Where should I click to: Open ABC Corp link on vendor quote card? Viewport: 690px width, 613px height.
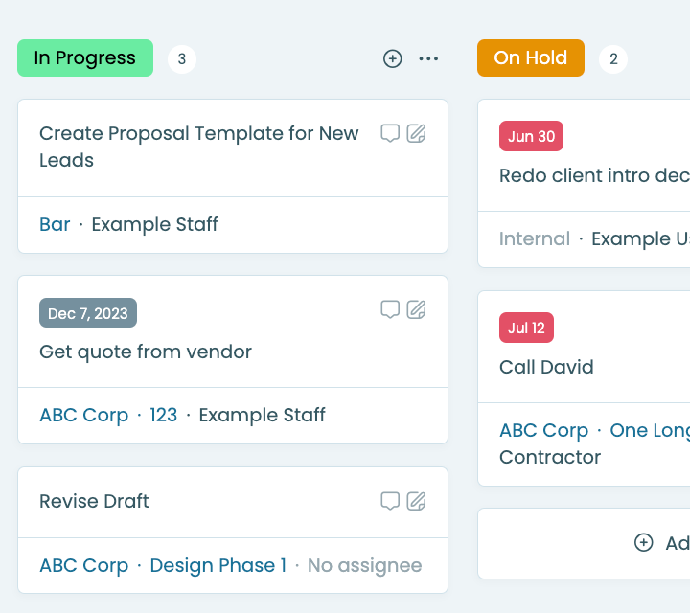coord(84,415)
